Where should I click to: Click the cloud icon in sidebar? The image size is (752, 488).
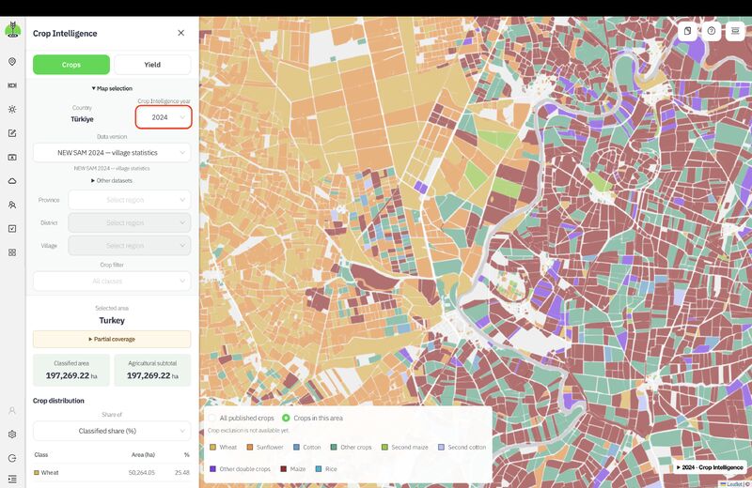12,181
